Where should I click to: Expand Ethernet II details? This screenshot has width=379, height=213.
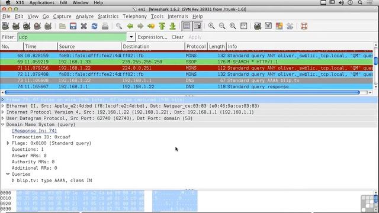[2, 106]
